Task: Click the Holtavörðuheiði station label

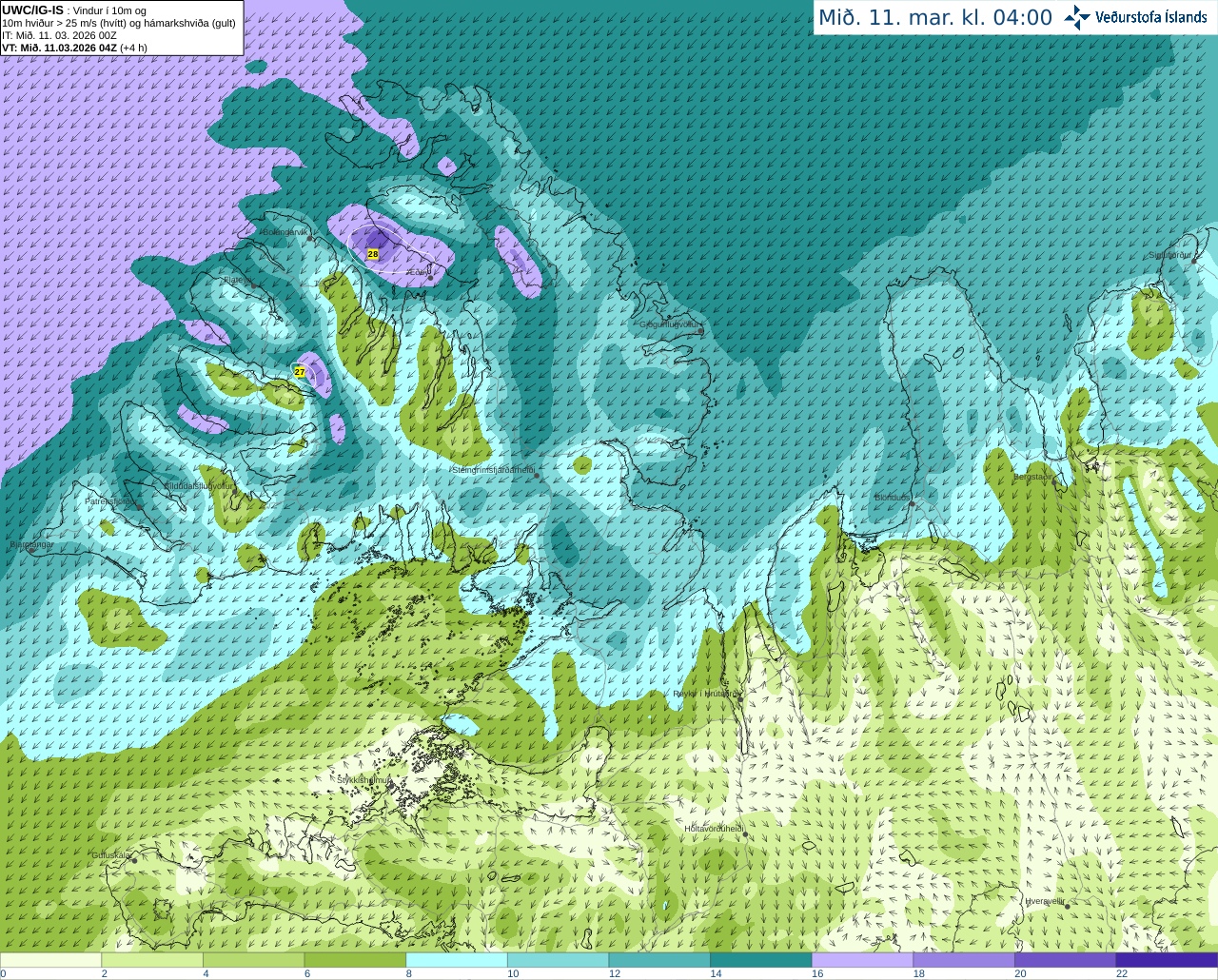Action: (714, 829)
